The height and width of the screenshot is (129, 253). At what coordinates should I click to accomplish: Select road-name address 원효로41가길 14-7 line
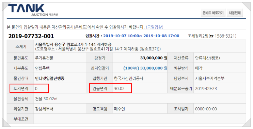click(98, 49)
